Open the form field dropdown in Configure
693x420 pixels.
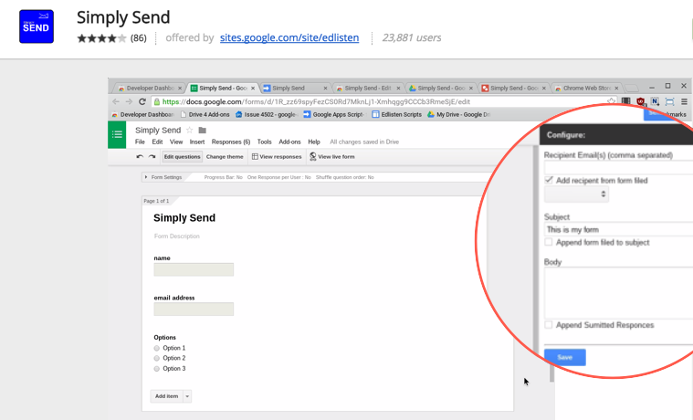point(576,194)
